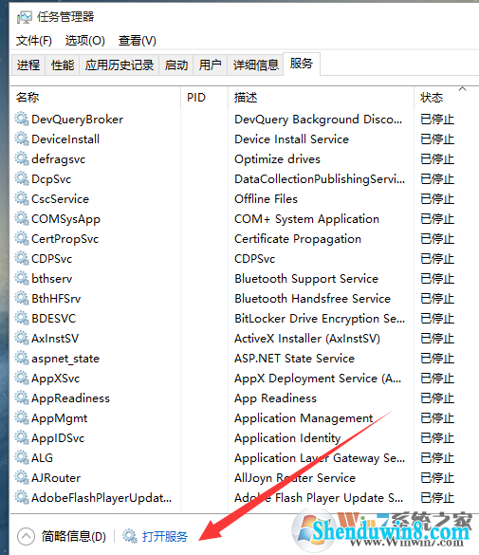Screen dimensions: 479x555
Task: Click the gear icon beside AppReadiness
Action: tap(22, 398)
